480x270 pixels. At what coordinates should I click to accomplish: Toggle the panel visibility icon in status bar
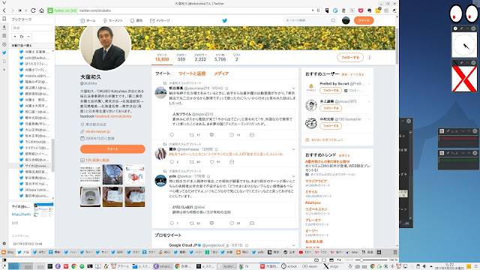pos(4,260)
